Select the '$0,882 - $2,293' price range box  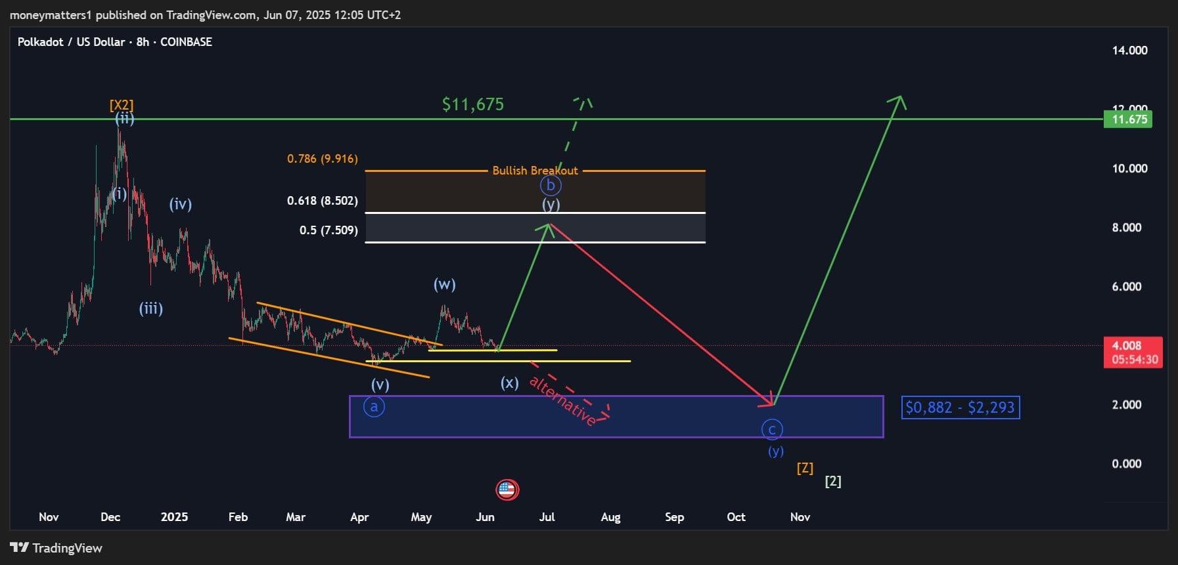961,408
